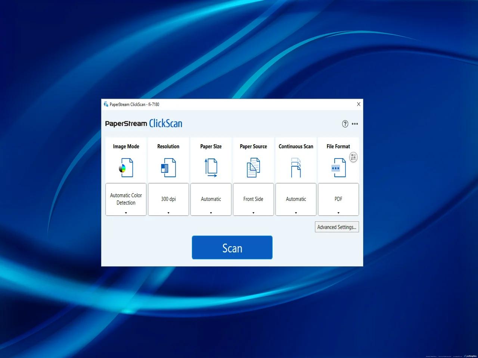Screen dimensions: 478x358
Task: Click the Continuous Scan heading
Action: click(296, 147)
